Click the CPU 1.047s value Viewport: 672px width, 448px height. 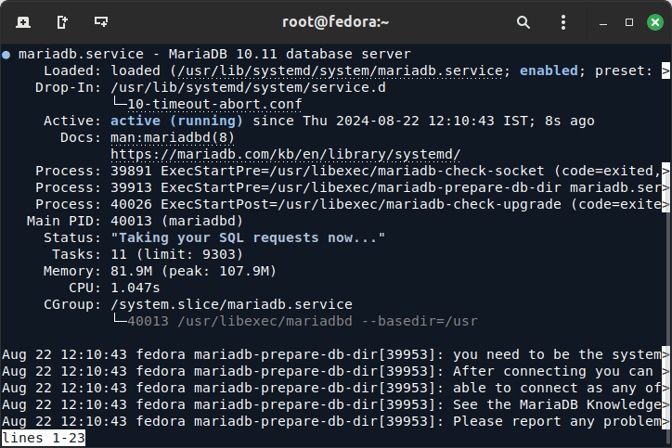pos(135,288)
